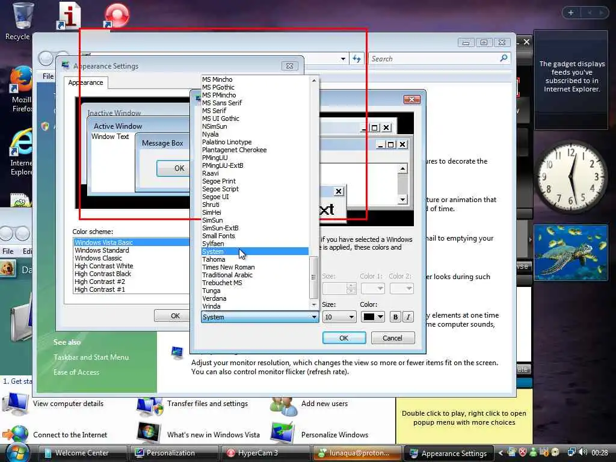Viewport: 616px width, 462px height.
Task: Select highlighted System font entry
Action: click(254, 251)
